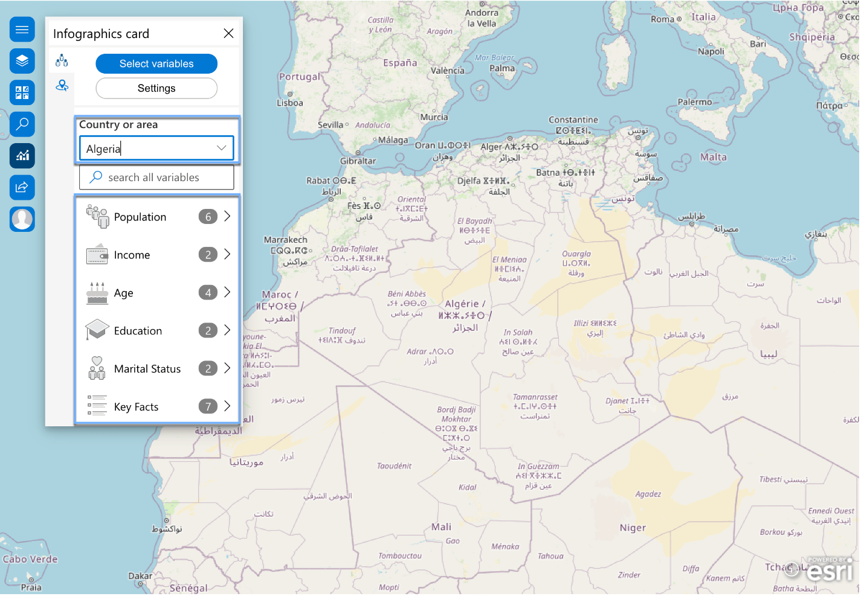Click the Niger country label on map
The image size is (864, 602).
tap(633, 528)
